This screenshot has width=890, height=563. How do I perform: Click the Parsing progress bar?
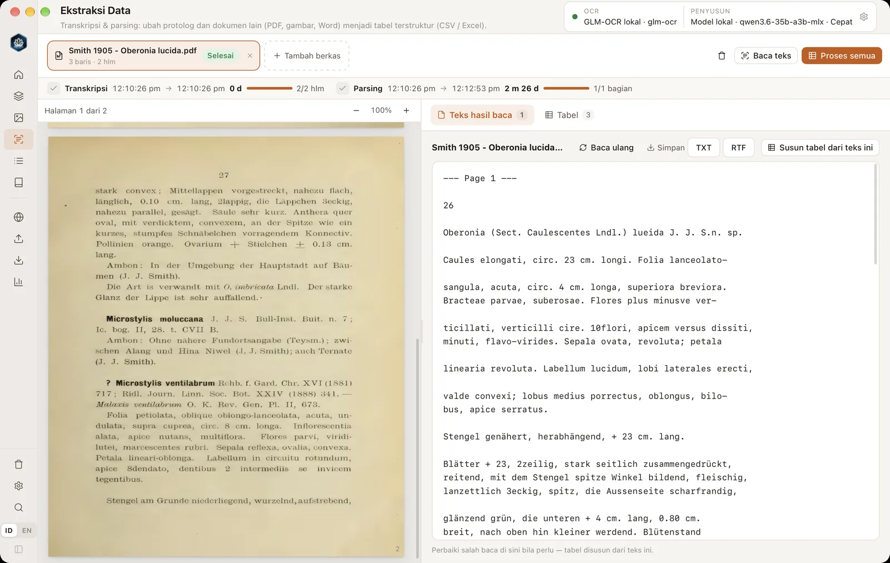[x=566, y=88]
